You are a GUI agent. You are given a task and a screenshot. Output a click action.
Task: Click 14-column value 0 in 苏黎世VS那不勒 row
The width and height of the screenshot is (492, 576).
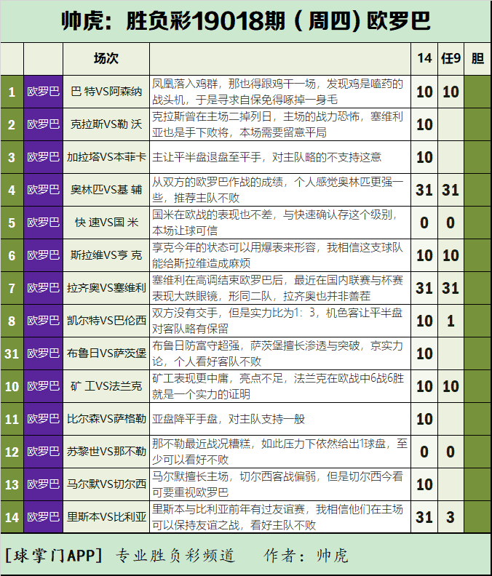[424, 451]
